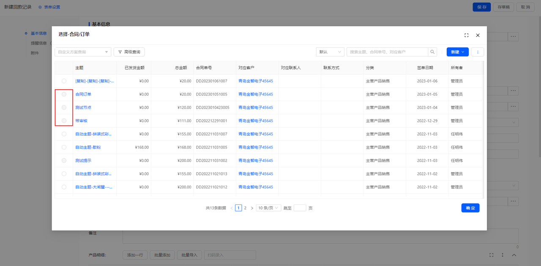
Task: Click the ¥111.00 total amount cell
Action: [184, 121]
